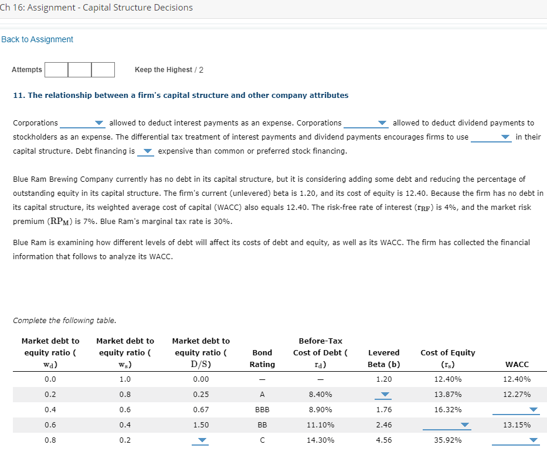Open the WACC dropdown in 0.4 row

coord(532,410)
